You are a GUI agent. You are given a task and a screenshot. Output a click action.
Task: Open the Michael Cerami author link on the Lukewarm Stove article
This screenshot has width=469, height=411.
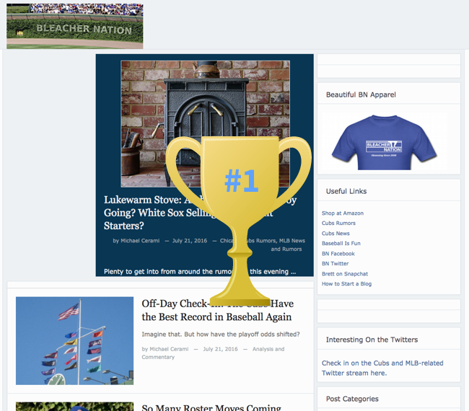click(x=140, y=241)
